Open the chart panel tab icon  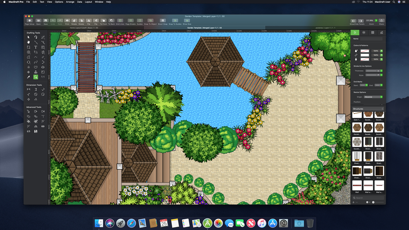[x=381, y=33]
